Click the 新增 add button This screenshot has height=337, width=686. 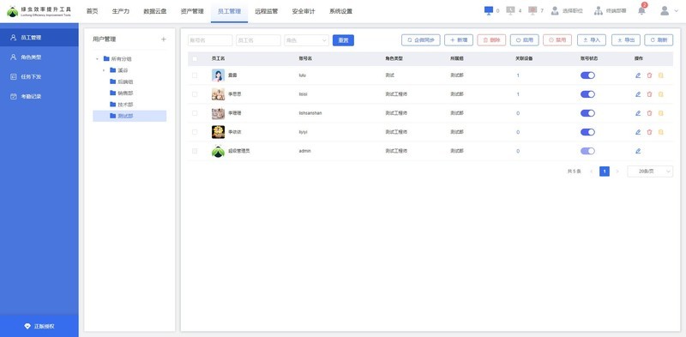pos(459,39)
